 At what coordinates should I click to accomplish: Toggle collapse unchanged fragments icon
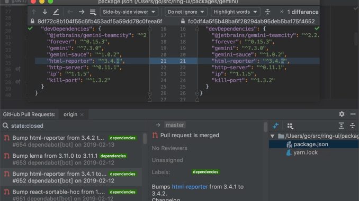(267, 12)
